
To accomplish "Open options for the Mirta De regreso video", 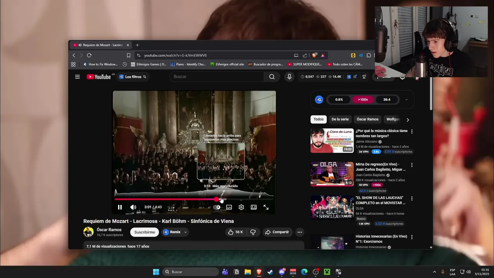I will point(412,165).
